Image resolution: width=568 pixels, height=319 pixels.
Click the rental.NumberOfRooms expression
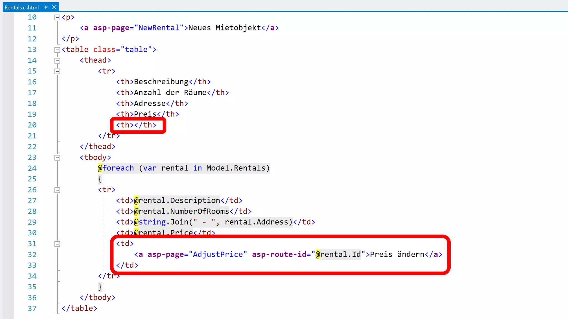tap(184, 212)
